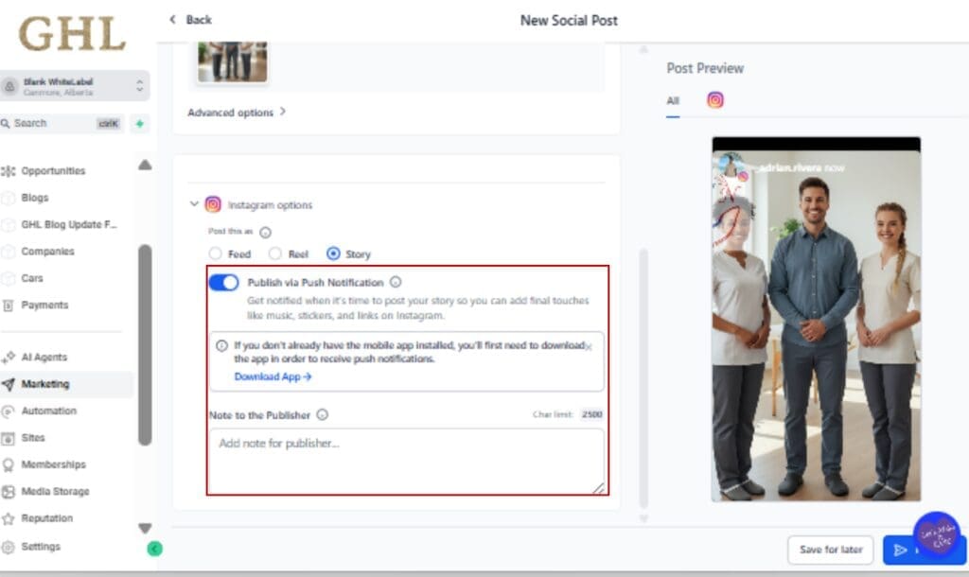Viewport: 969px width, 577px height.
Task: Click the Save for later button
Action: click(830, 550)
